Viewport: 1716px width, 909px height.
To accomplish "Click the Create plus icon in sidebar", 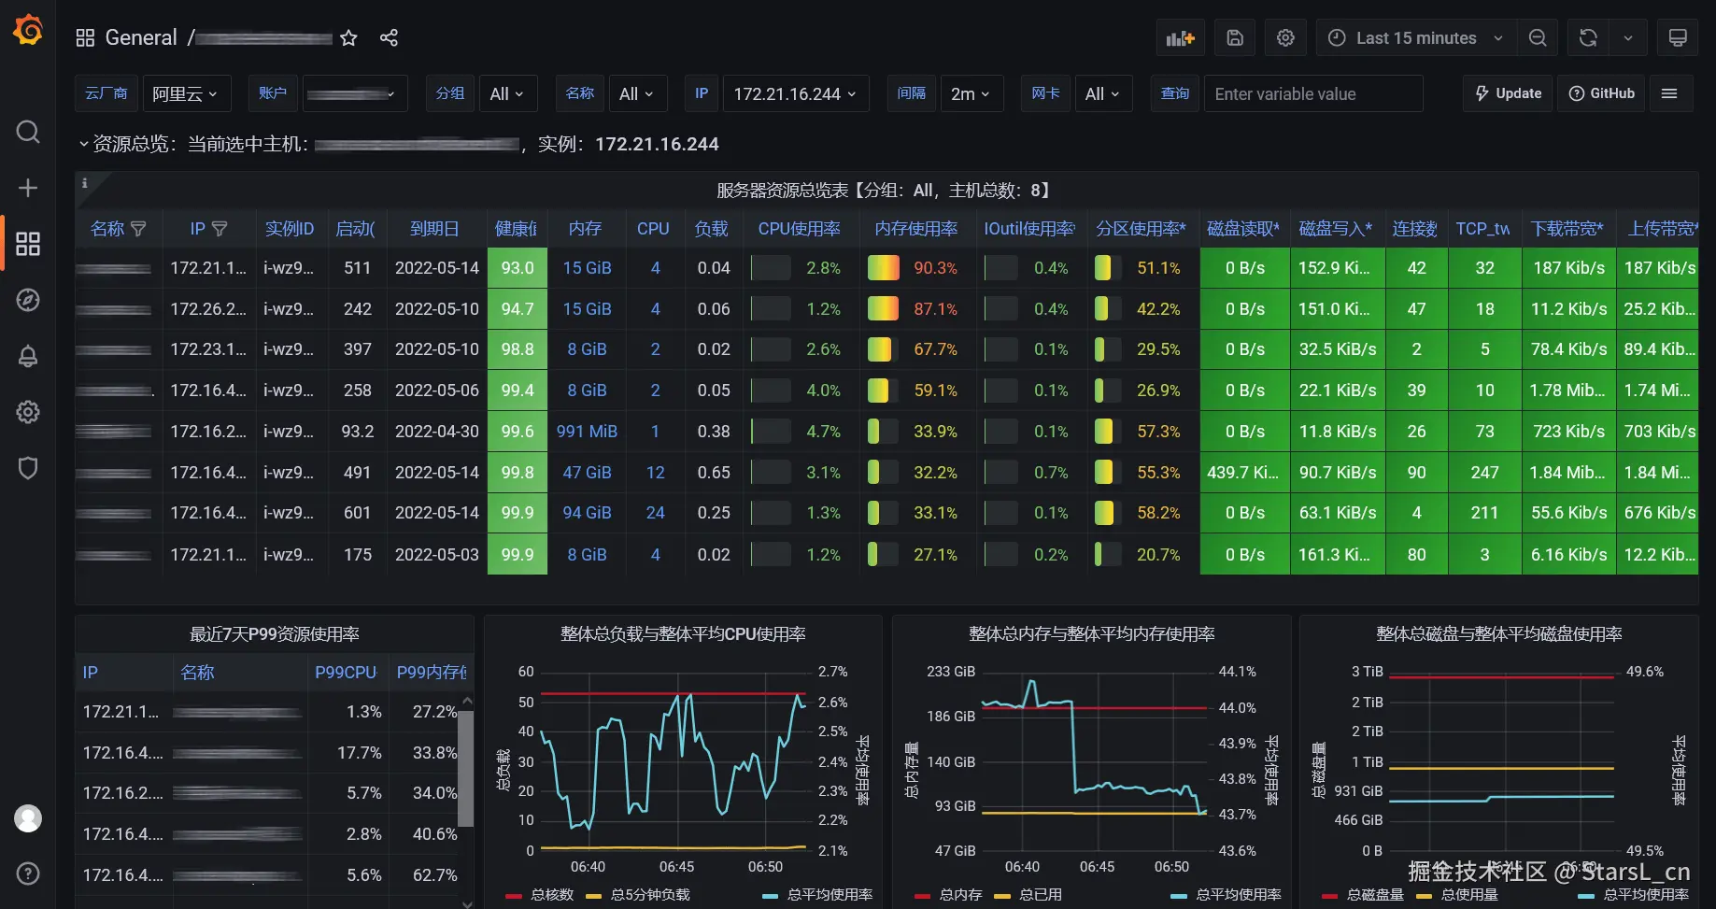I will click(x=28, y=188).
